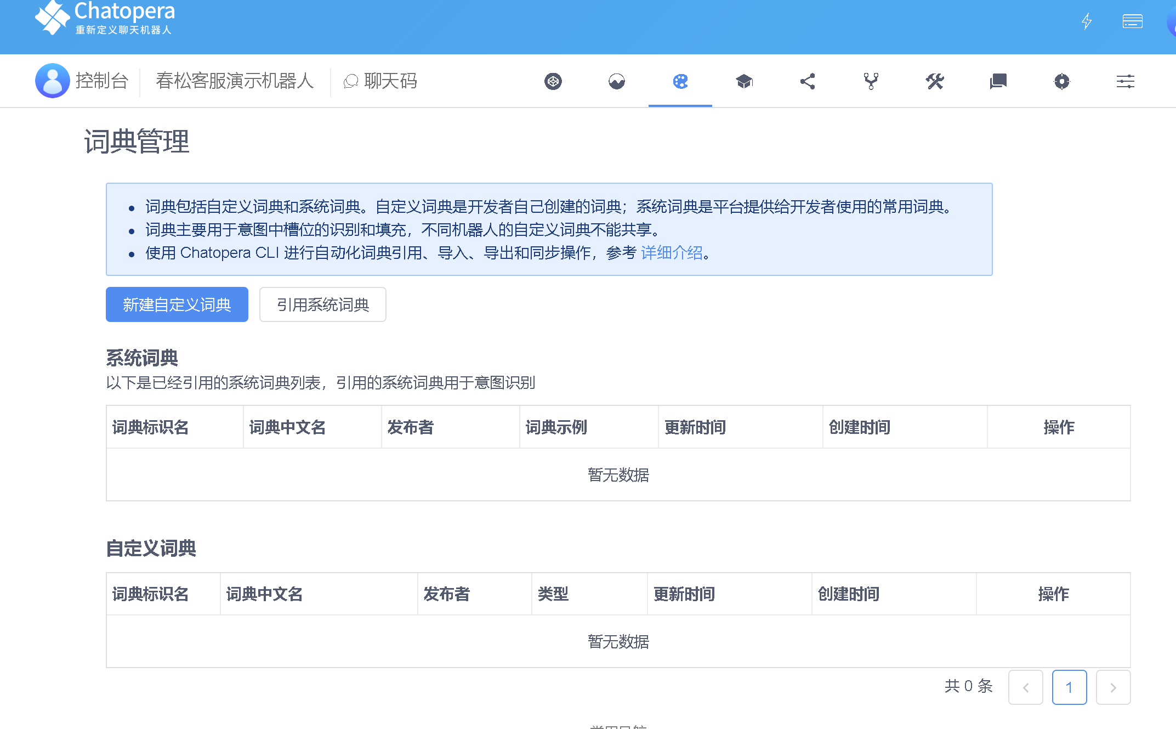Click the previous page arrow
Image resolution: width=1176 pixels, height=729 pixels.
pyautogui.click(x=1025, y=687)
